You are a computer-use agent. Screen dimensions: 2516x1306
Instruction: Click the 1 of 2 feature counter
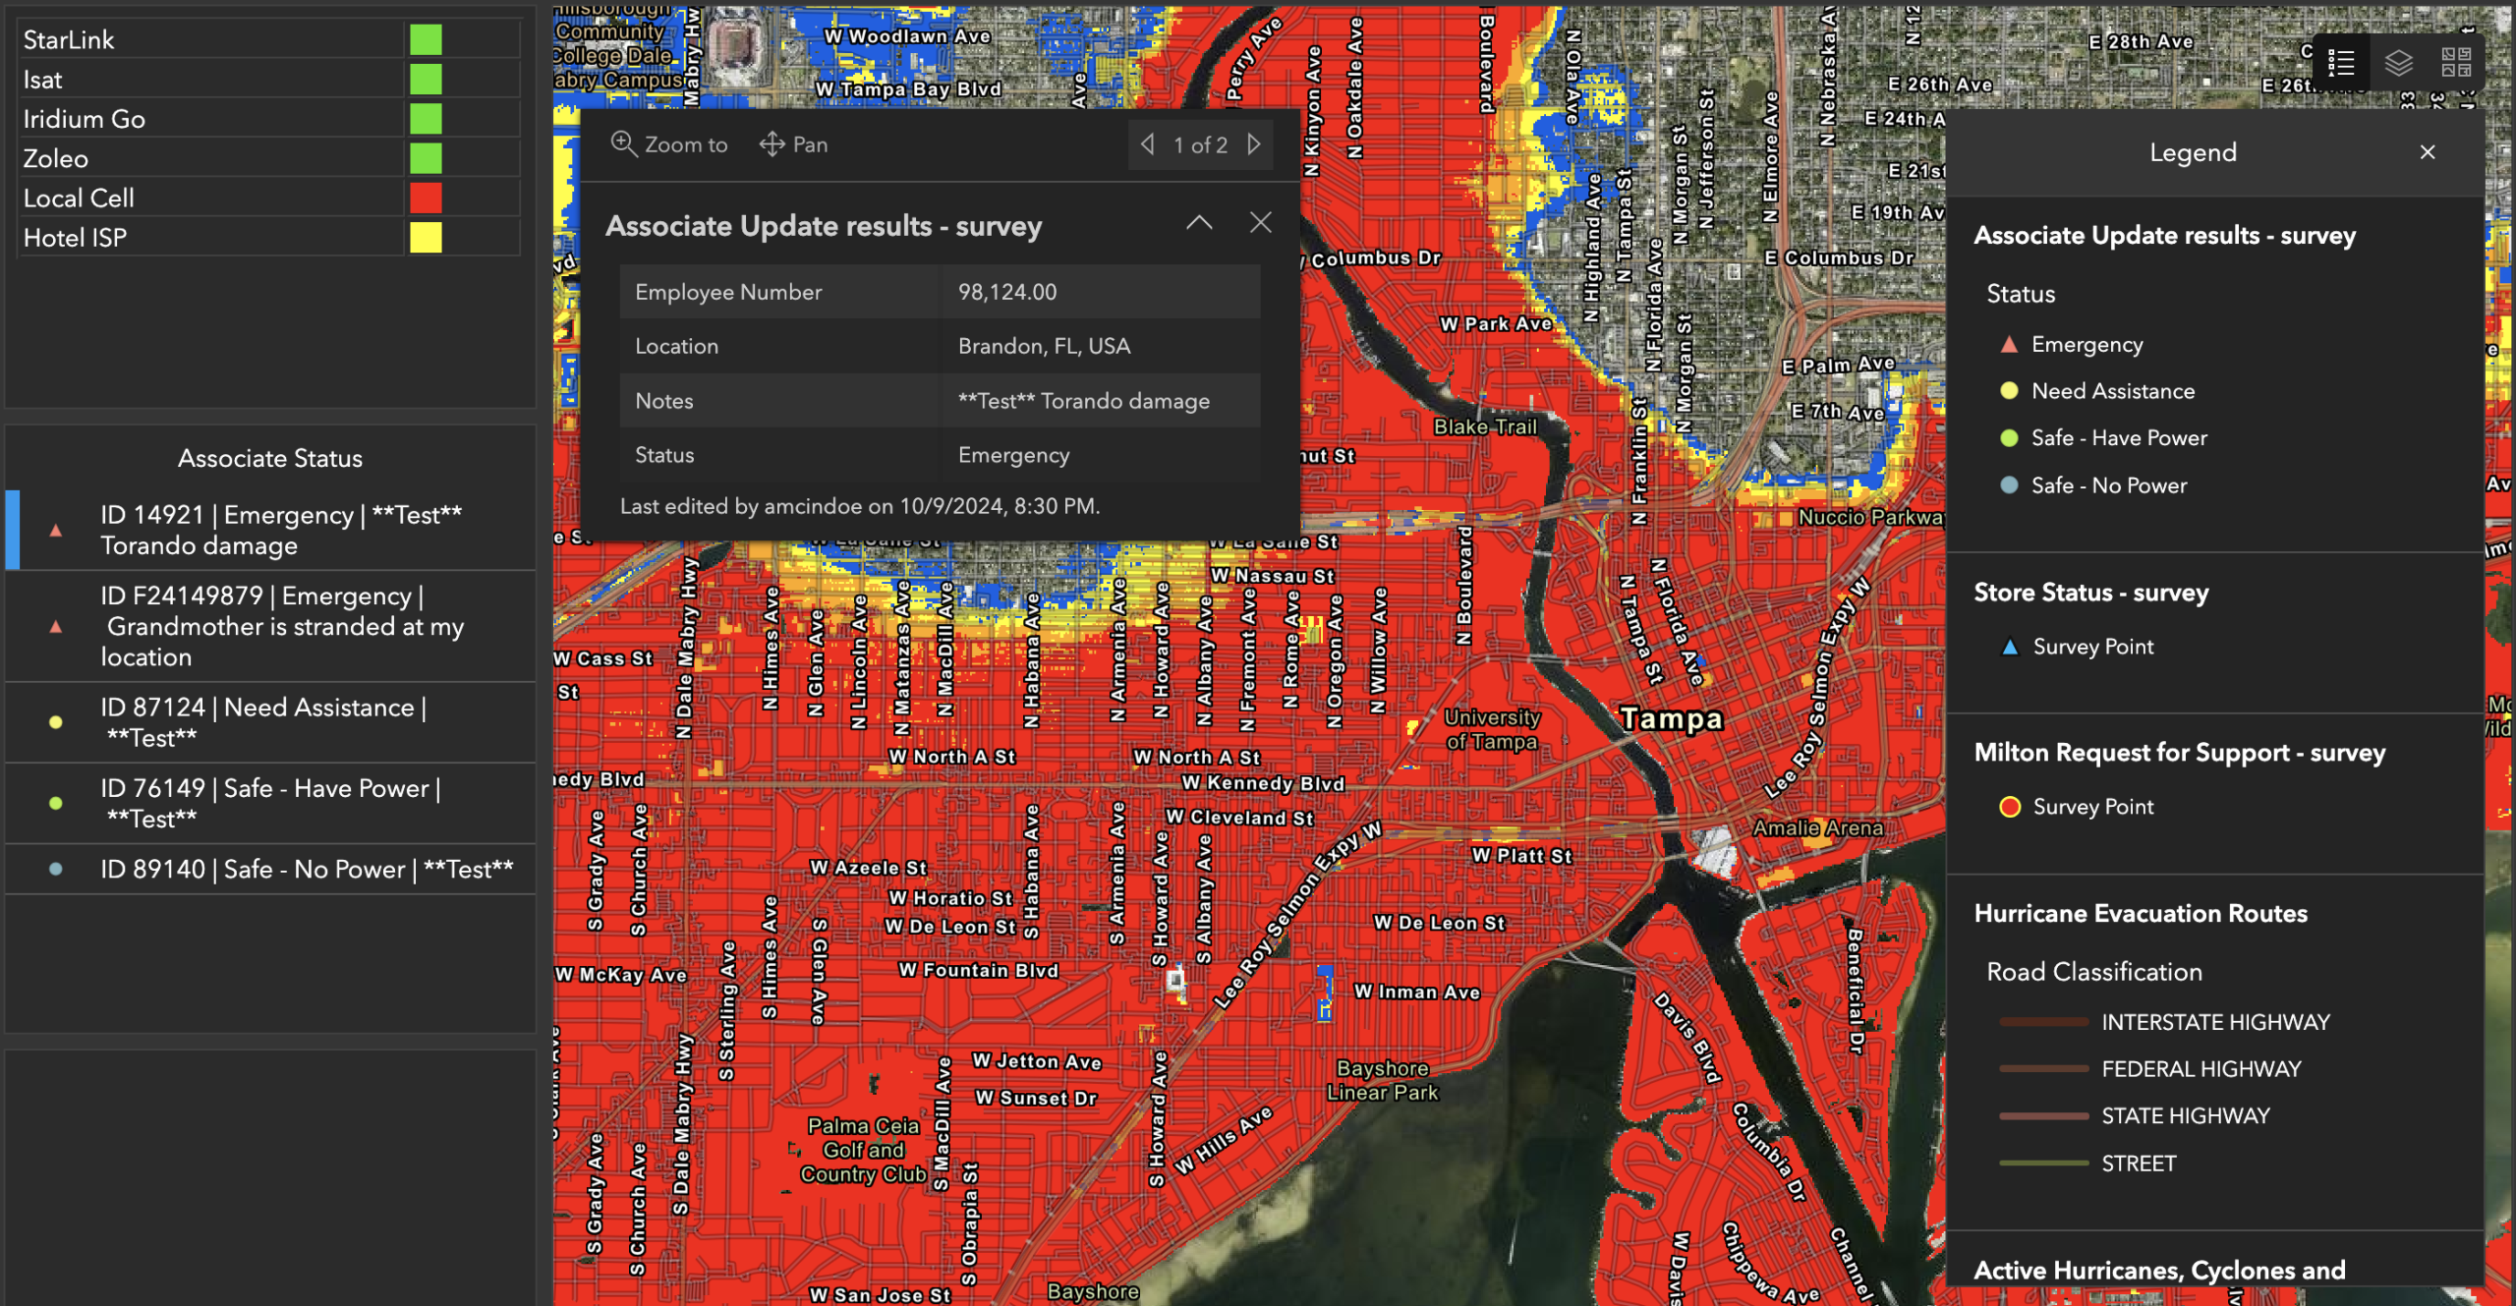1200,145
